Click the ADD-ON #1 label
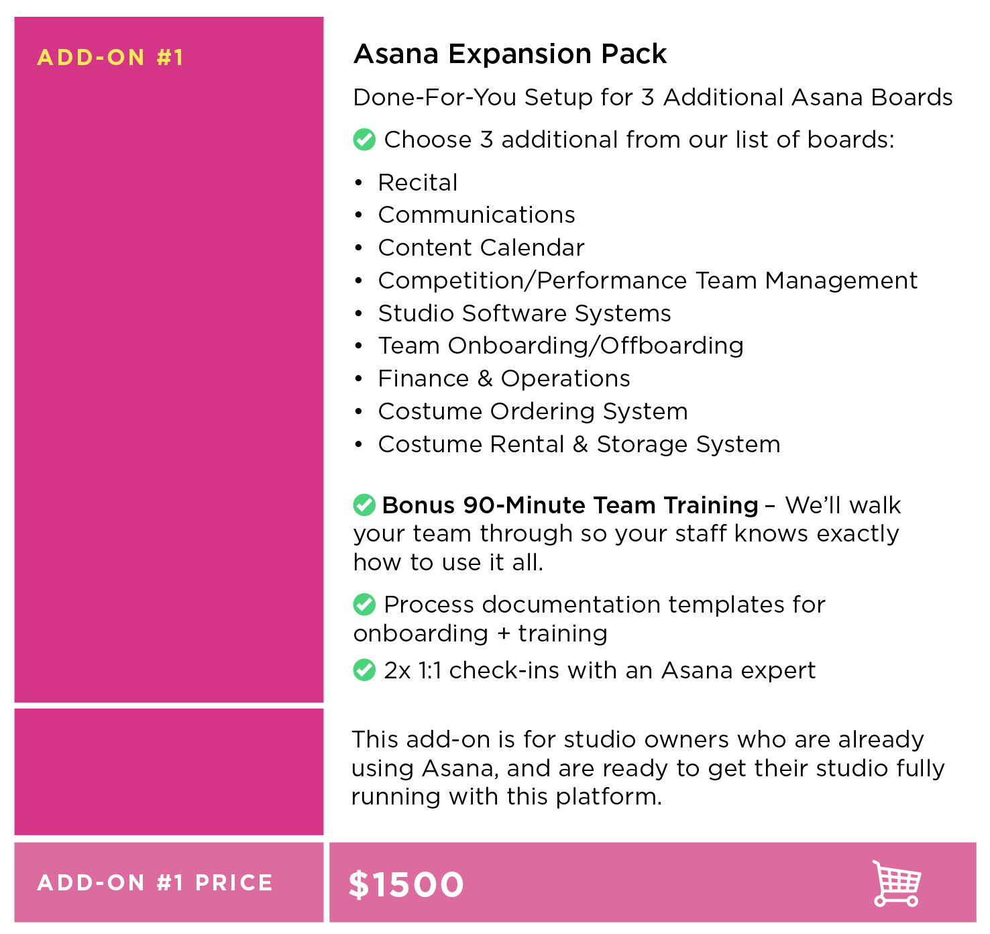This screenshot has height=934, width=990. [111, 57]
